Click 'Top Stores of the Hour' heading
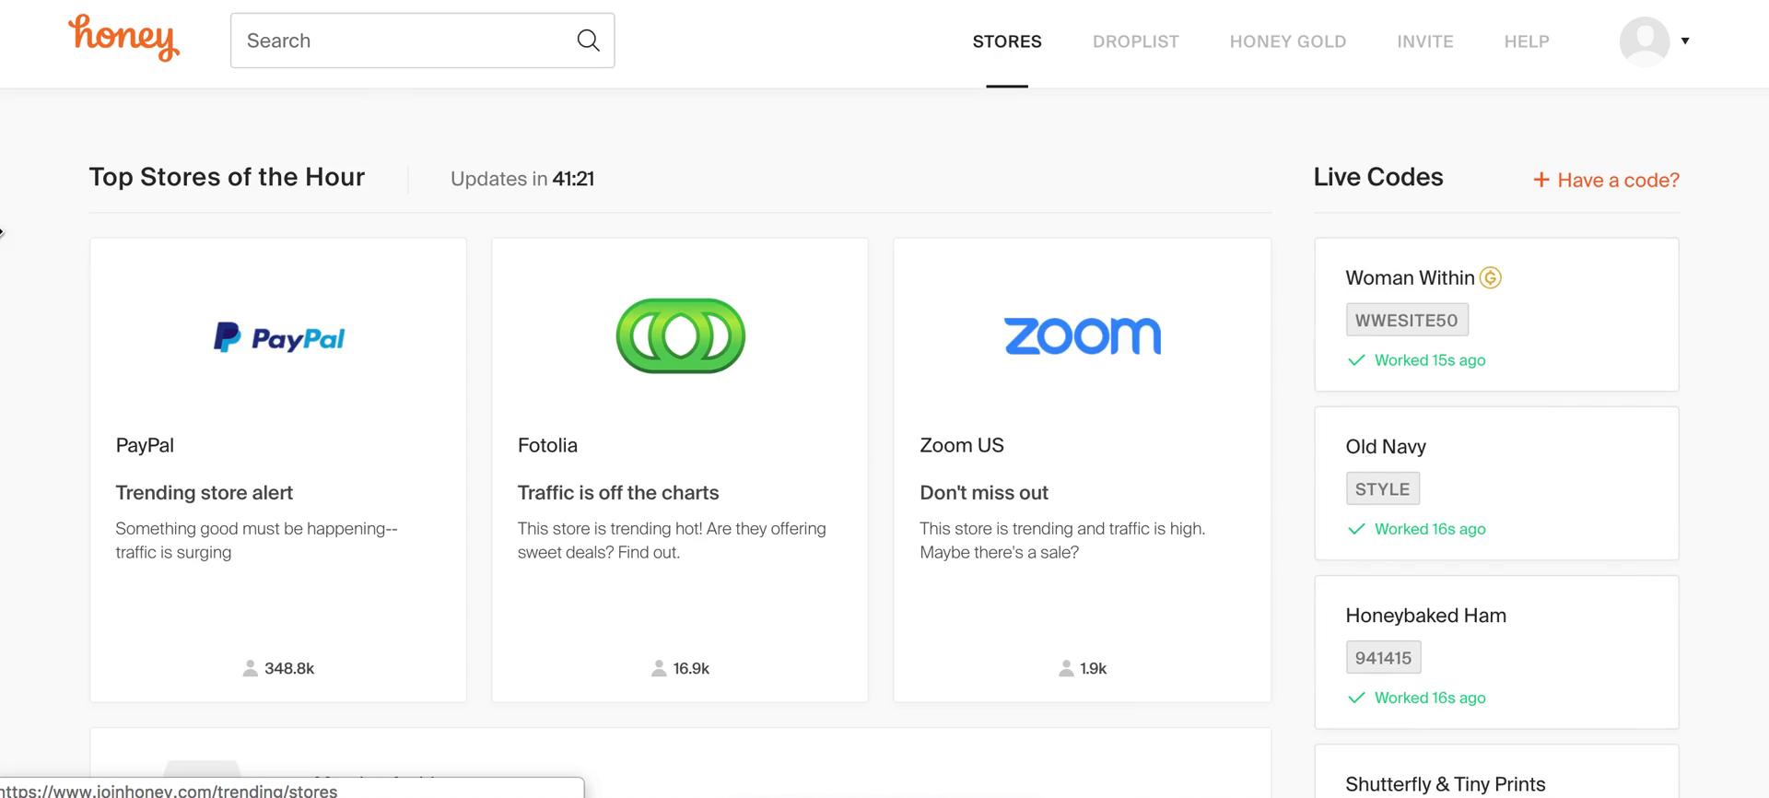This screenshot has width=1769, height=798. (227, 177)
